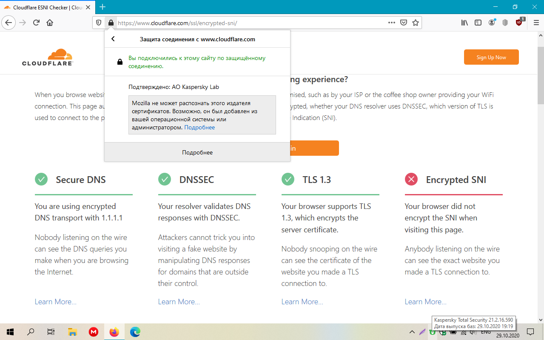The width and height of the screenshot is (544, 340).
Task: Close the Cloudflare ESNI Checker tab
Action: (x=88, y=7)
